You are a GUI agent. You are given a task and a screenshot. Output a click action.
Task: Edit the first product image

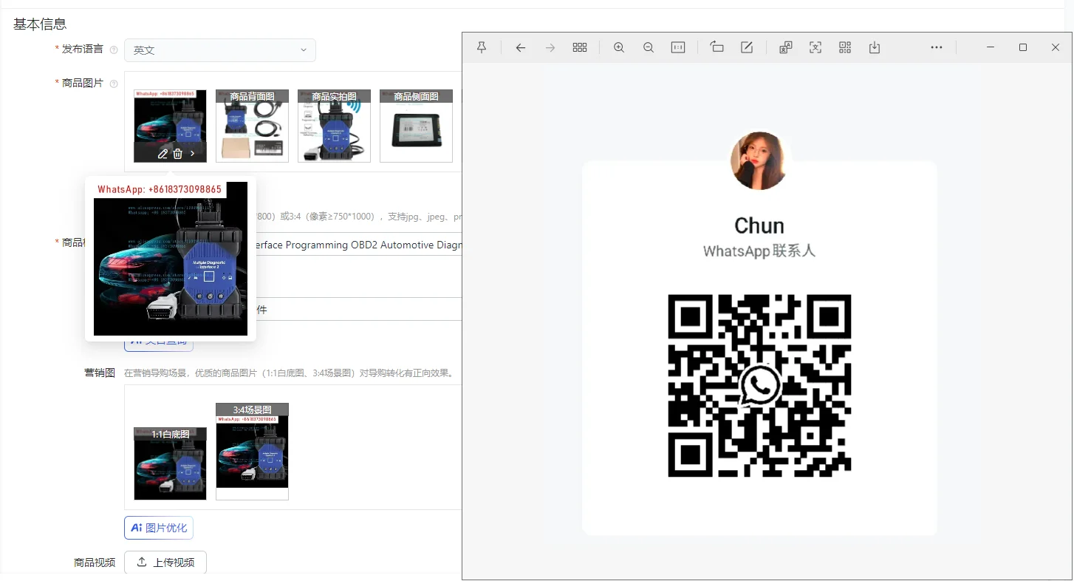click(163, 154)
